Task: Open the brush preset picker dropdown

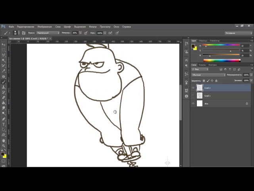Action: click(x=19, y=33)
